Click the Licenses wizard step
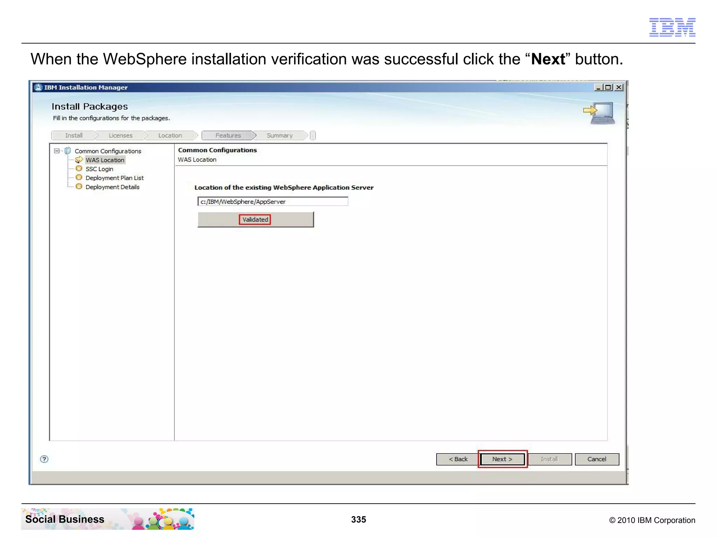Viewport: 717px width, 538px height. [120, 136]
